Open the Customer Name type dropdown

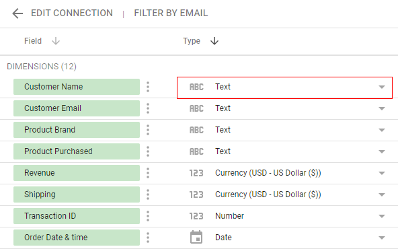pos(284,87)
